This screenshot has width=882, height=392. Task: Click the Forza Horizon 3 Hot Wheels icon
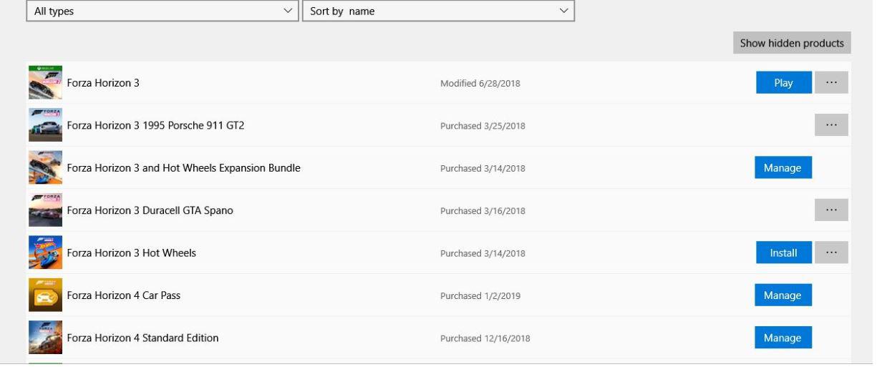[x=45, y=253]
